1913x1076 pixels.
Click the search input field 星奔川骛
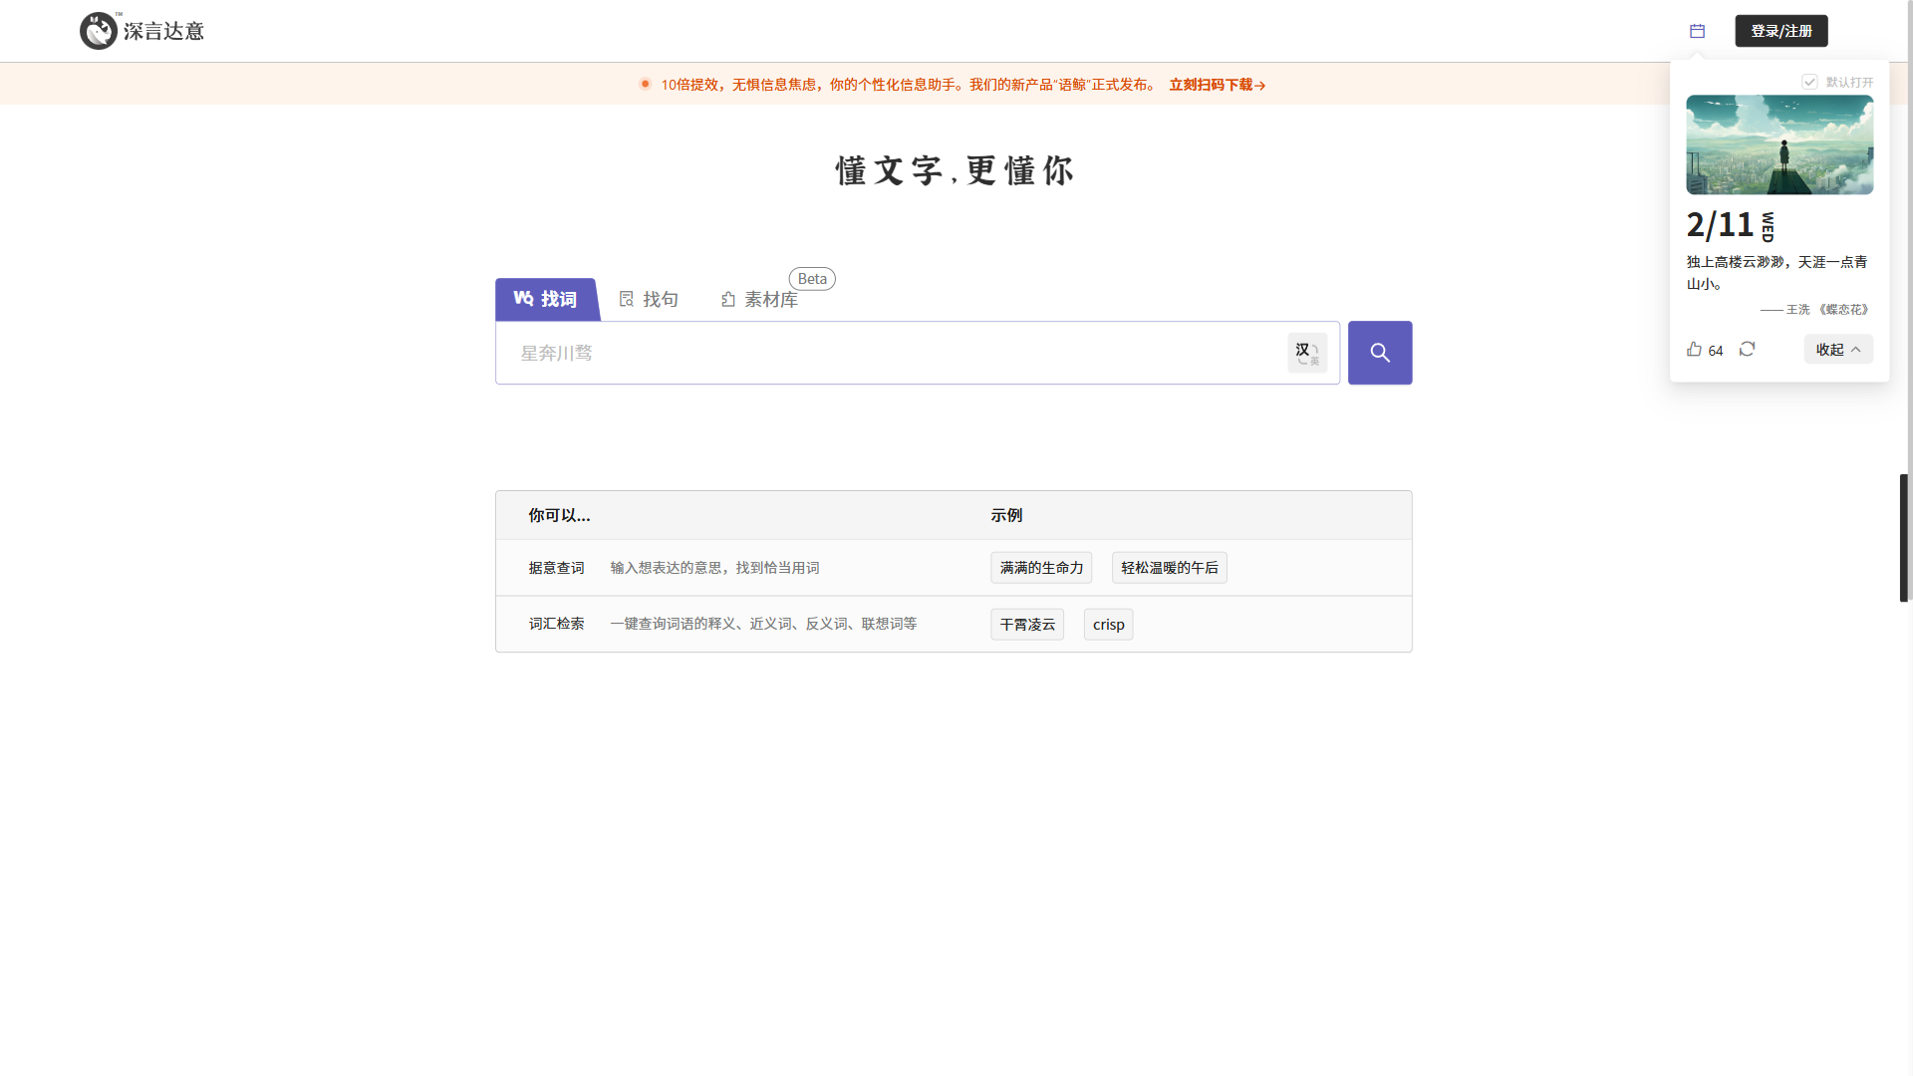click(887, 353)
